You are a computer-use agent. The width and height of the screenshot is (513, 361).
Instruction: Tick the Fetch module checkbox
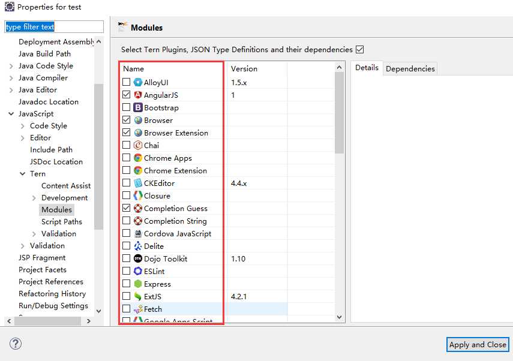126,308
